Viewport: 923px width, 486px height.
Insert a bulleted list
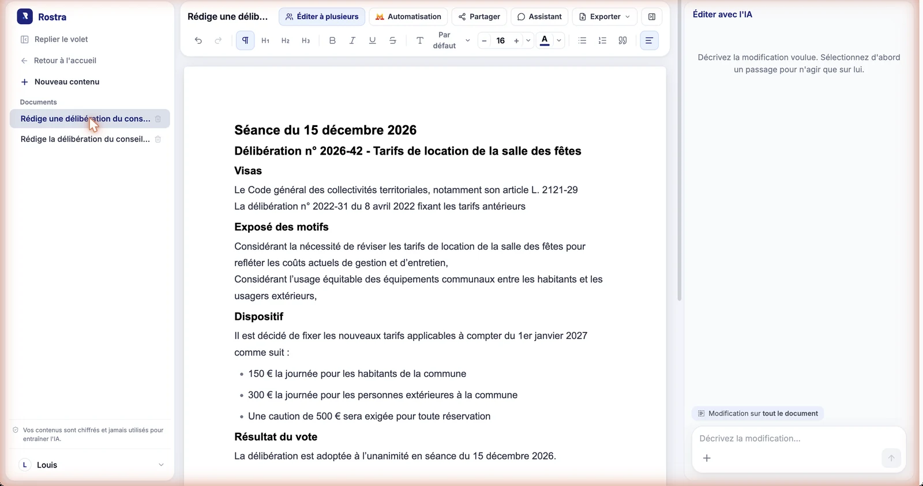[x=583, y=40]
